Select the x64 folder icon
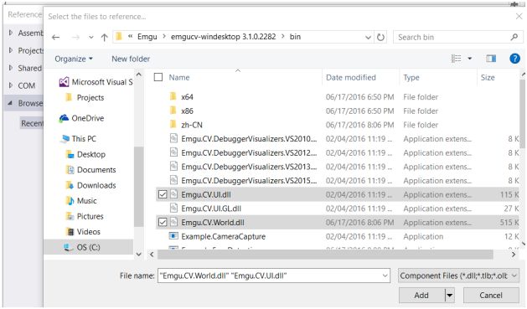 173,97
